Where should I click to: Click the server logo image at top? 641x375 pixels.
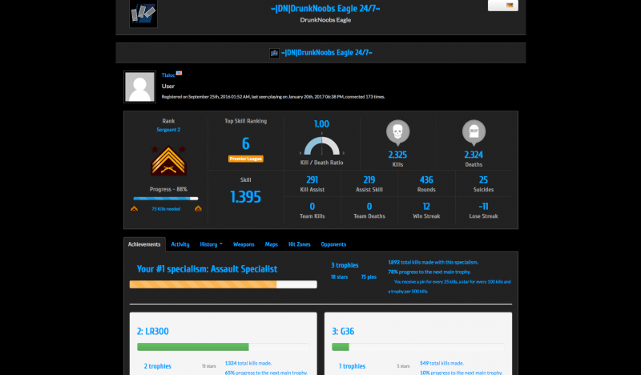143,13
